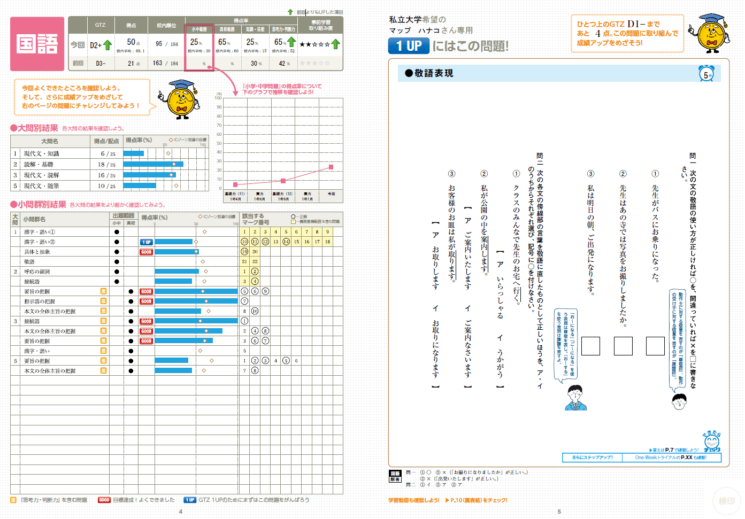Check the answer box for 問一 ③

tap(590, 346)
